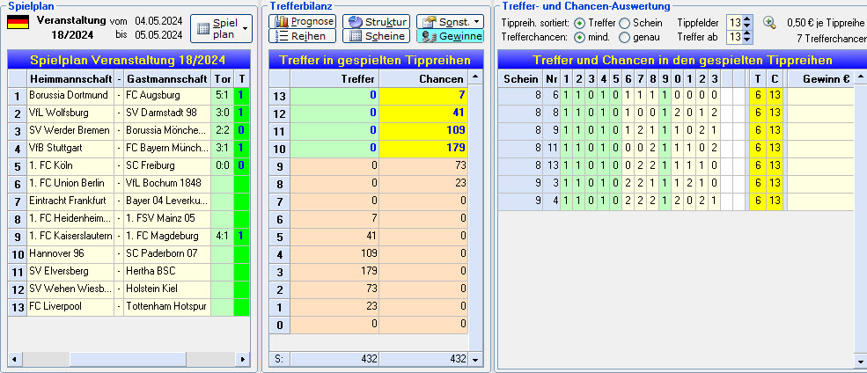The image size is (867, 373).
Task: Select the 1. FC Kaiserslautern cell
Action: [x=70, y=236]
